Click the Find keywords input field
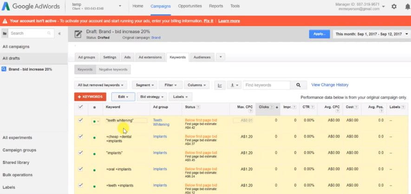 [x=267, y=85]
